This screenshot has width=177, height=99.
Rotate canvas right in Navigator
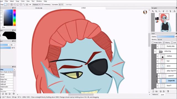click(170, 11)
